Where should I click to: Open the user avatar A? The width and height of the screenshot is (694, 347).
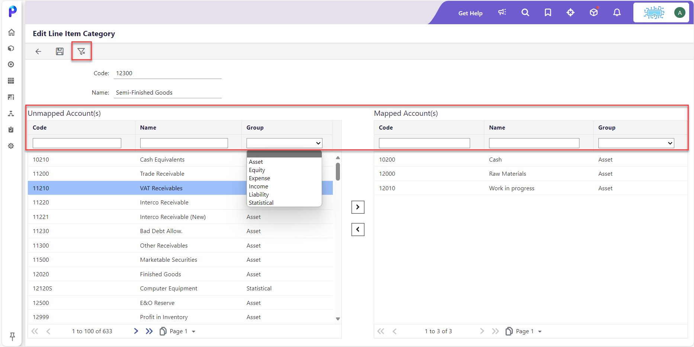[x=680, y=13]
